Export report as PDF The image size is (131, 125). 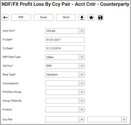pyautogui.click(x=21, y=17)
